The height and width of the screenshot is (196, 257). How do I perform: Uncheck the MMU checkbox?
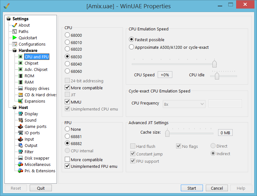point(67,102)
